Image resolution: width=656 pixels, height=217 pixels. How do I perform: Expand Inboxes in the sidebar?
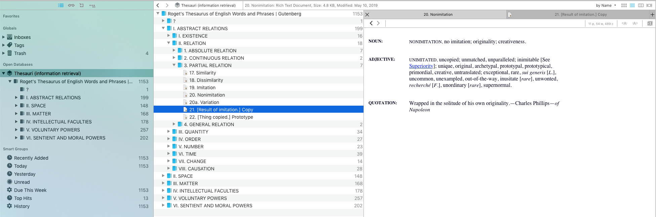4,37
